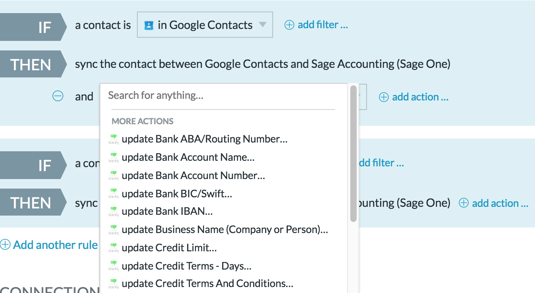Click 'add filter' link in first rule
Screen dimensions: 535x293
click(323, 25)
